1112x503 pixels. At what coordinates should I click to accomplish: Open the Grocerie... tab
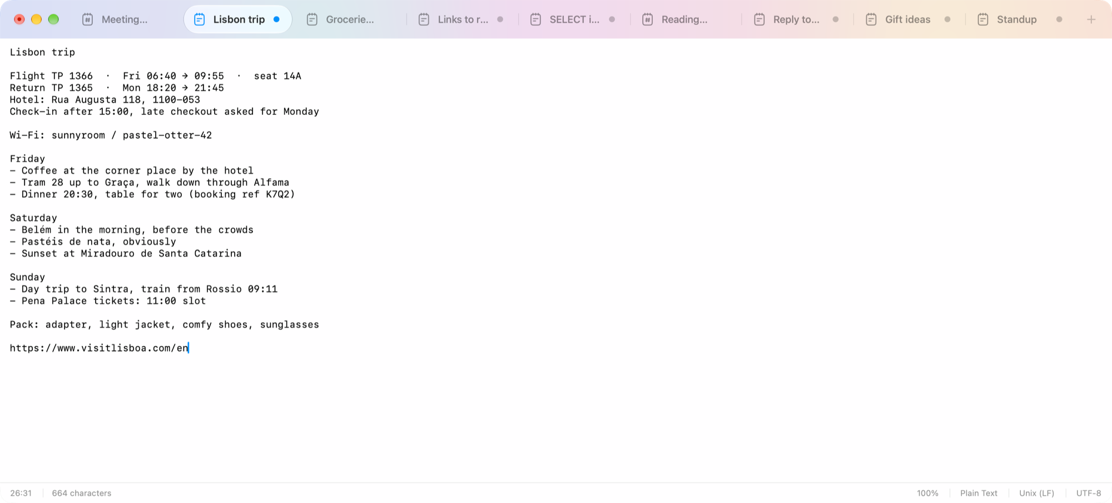pos(350,19)
